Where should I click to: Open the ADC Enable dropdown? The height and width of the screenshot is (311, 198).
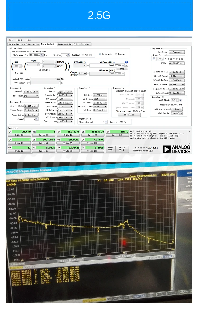click(177, 113)
